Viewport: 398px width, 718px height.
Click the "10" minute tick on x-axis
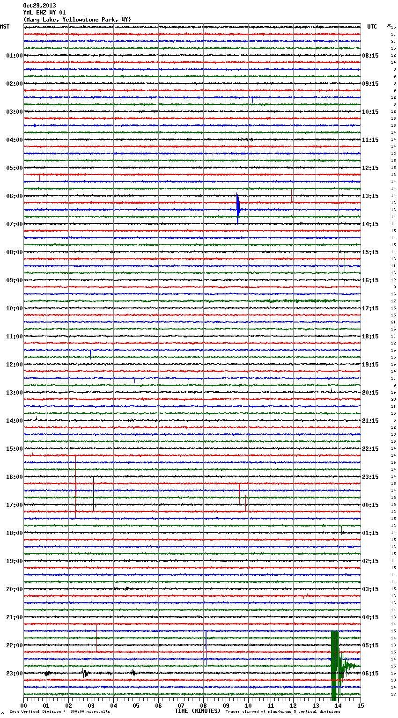pos(249,706)
